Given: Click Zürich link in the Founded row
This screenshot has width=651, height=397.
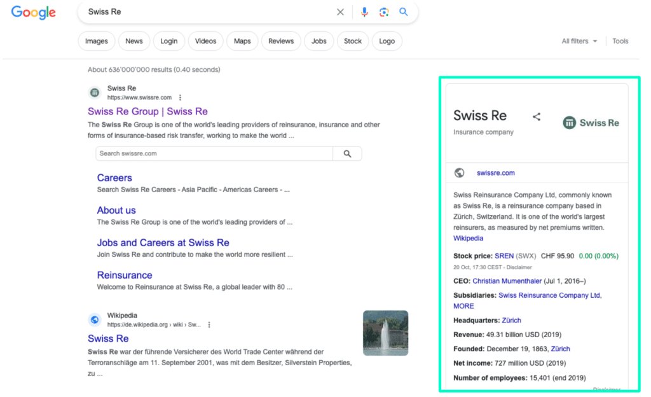Looking at the screenshot, I should 560,349.
